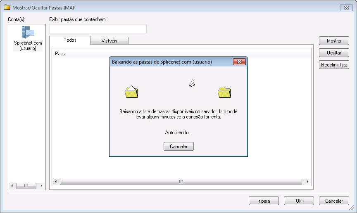
Task: Click folder list scroll right arrow
Action: coord(307,182)
